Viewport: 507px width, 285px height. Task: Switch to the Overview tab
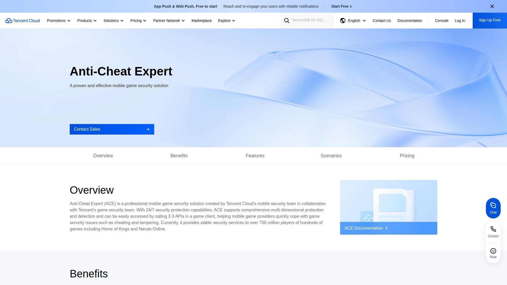pyautogui.click(x=103, y=156)
